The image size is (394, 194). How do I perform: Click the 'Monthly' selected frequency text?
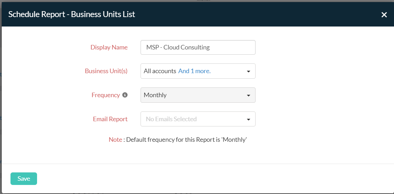coord(155,95)
